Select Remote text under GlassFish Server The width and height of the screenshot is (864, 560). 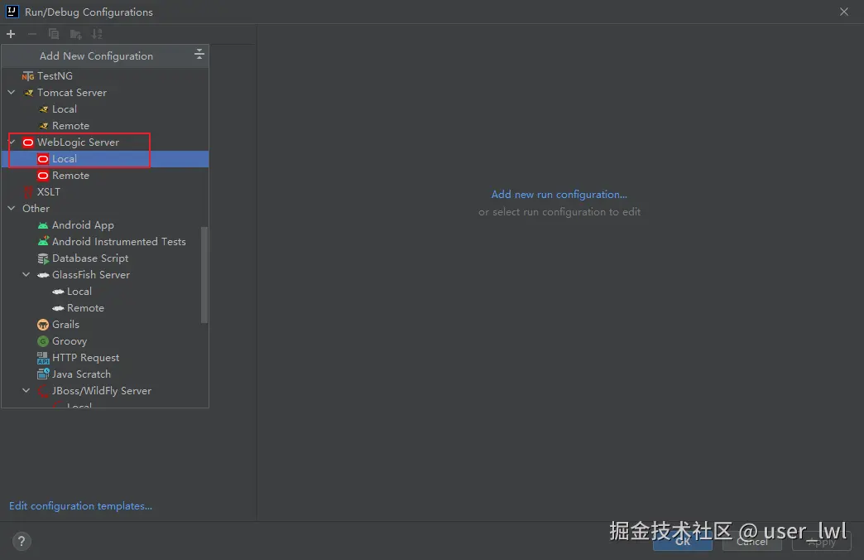coord(85,308)
